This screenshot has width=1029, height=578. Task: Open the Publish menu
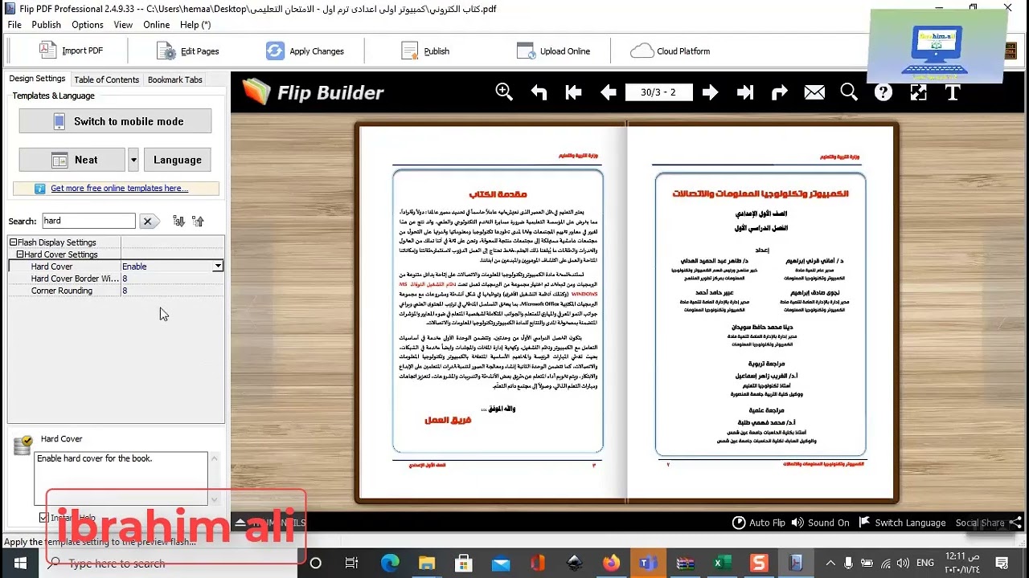click(47, 25)
